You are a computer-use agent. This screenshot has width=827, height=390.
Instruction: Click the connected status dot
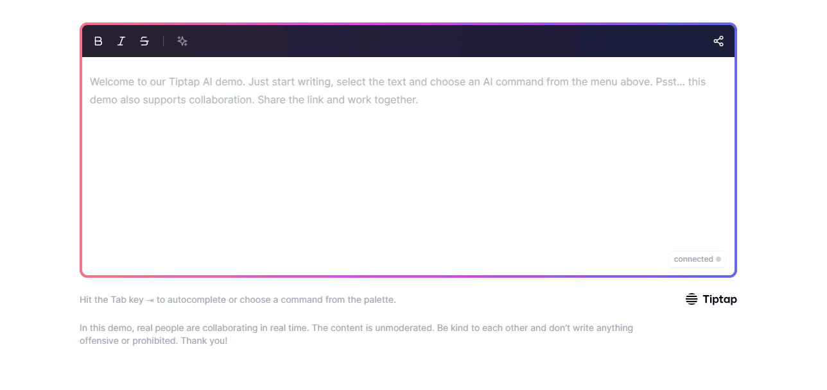pyautogui.click(x=718, y=259)
